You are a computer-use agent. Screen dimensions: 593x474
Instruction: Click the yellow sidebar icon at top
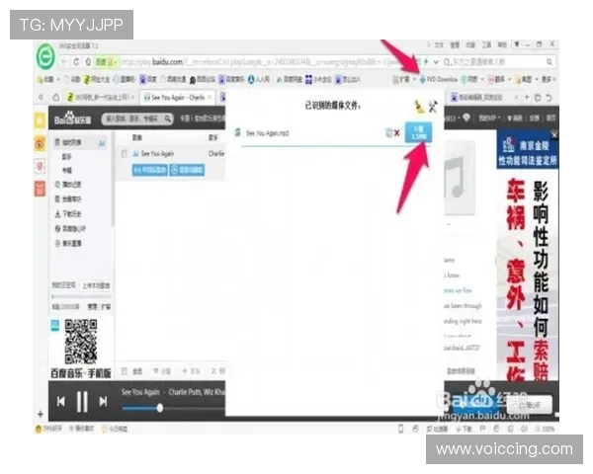coord(40,120)
